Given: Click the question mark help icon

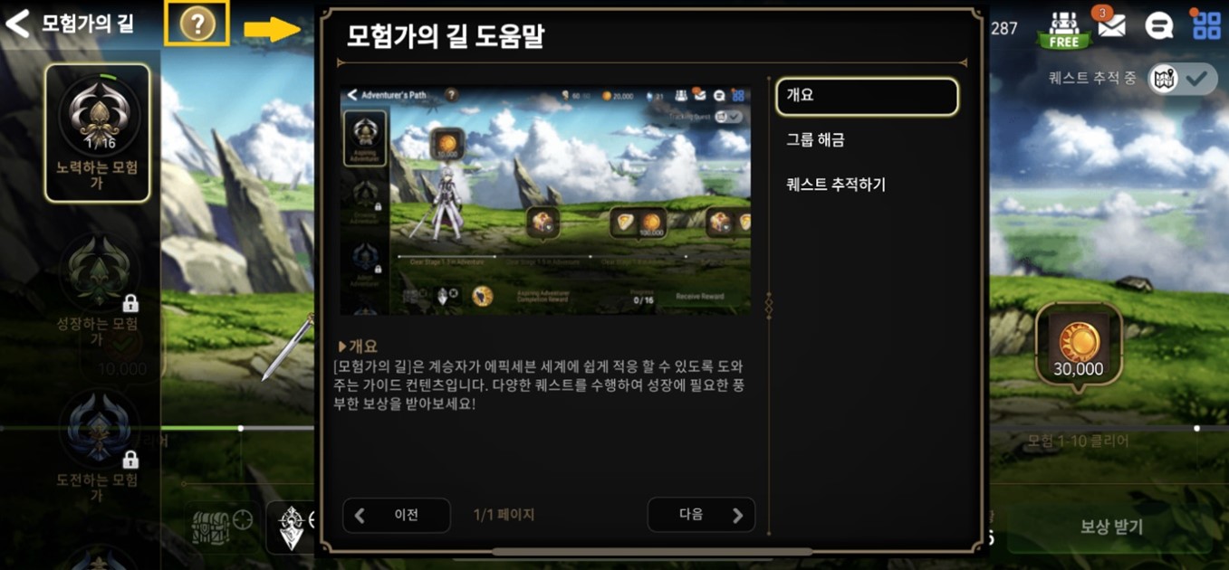Looking at the screenshot, I should pos(197,24).
